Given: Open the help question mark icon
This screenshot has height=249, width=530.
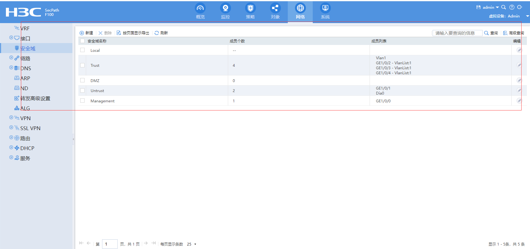Looking at the screenshot, I should 512,7.
